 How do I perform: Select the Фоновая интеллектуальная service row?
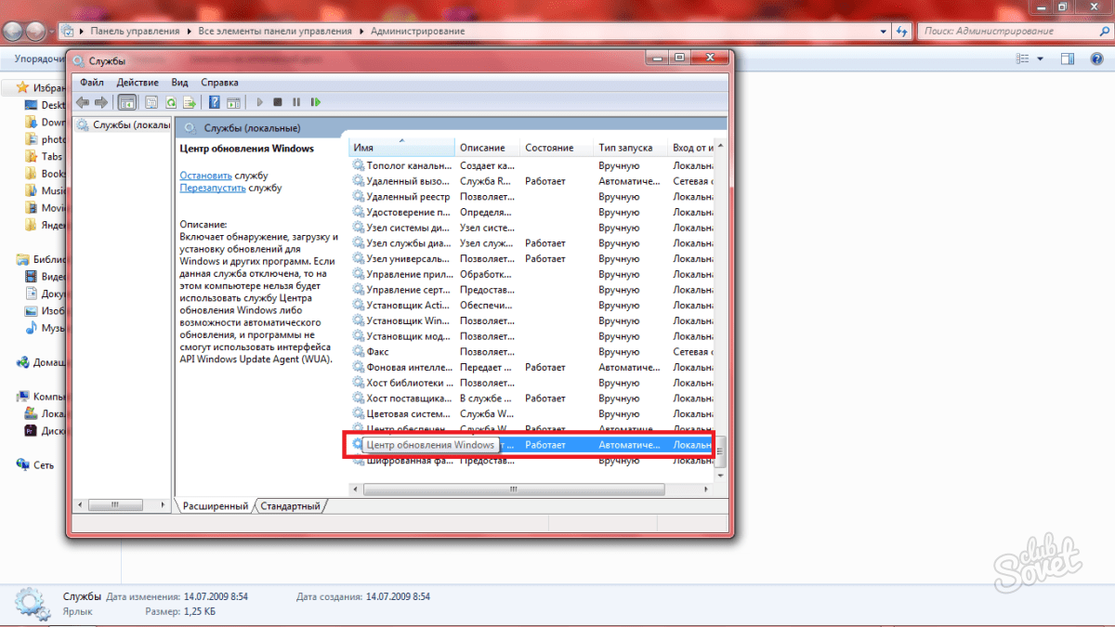tap(532, 368)
